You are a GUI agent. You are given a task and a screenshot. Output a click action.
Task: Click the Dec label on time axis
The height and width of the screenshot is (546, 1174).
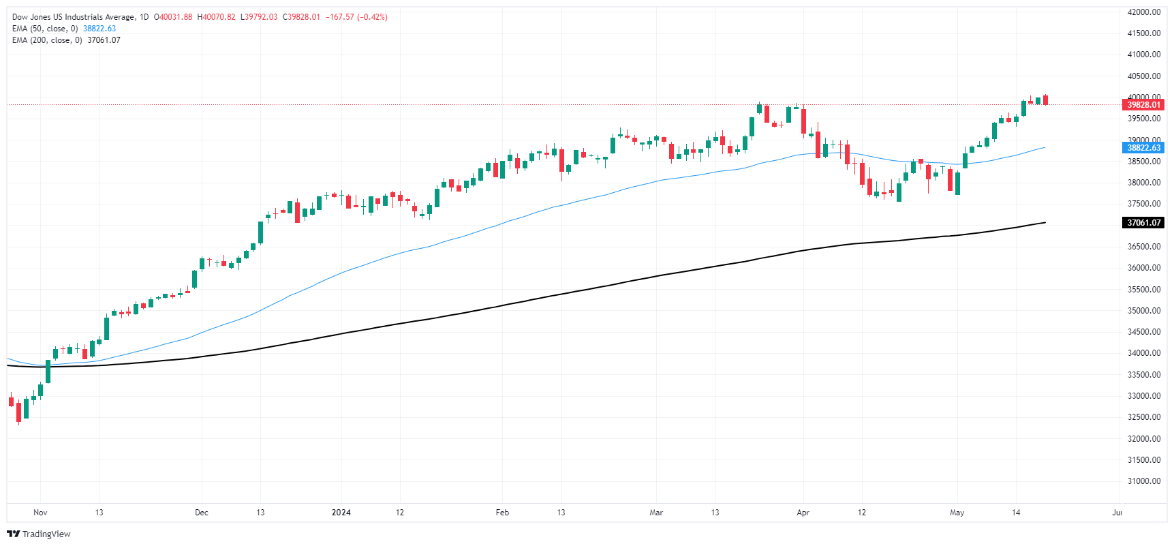point(202,513)
